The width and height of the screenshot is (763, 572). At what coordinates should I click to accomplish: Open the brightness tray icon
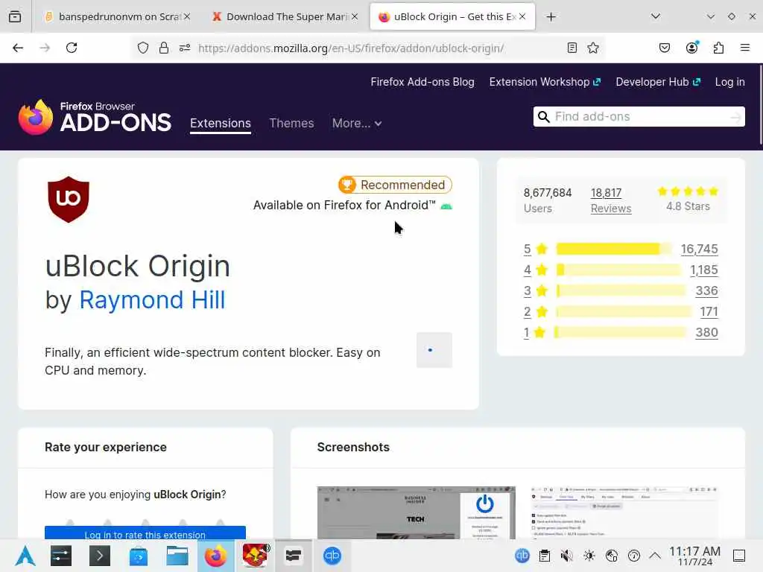click(x=589, y=556)
